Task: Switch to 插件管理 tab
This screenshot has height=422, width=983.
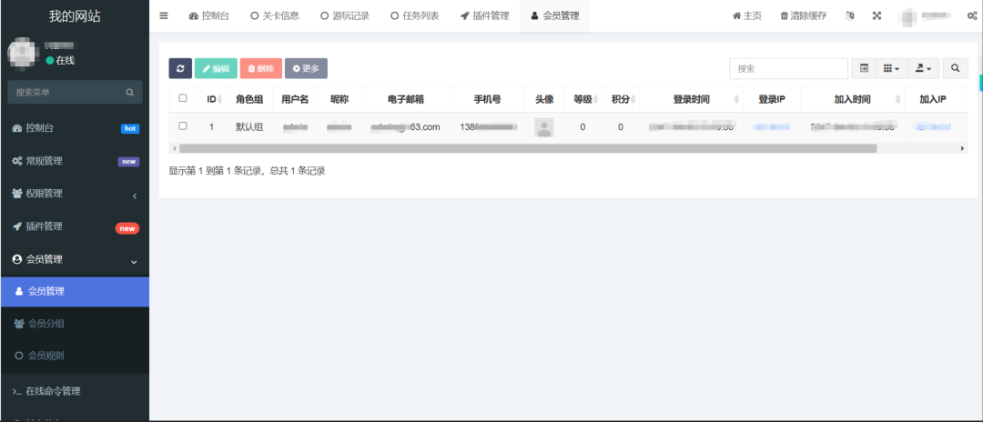Action: [x=484, y=15]
